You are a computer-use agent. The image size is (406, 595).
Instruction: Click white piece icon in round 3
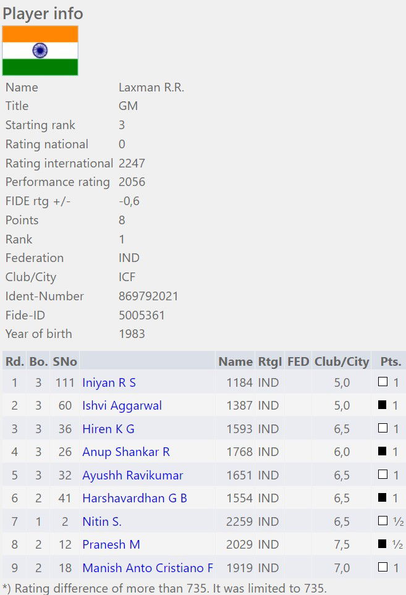[x=383, y=429]
